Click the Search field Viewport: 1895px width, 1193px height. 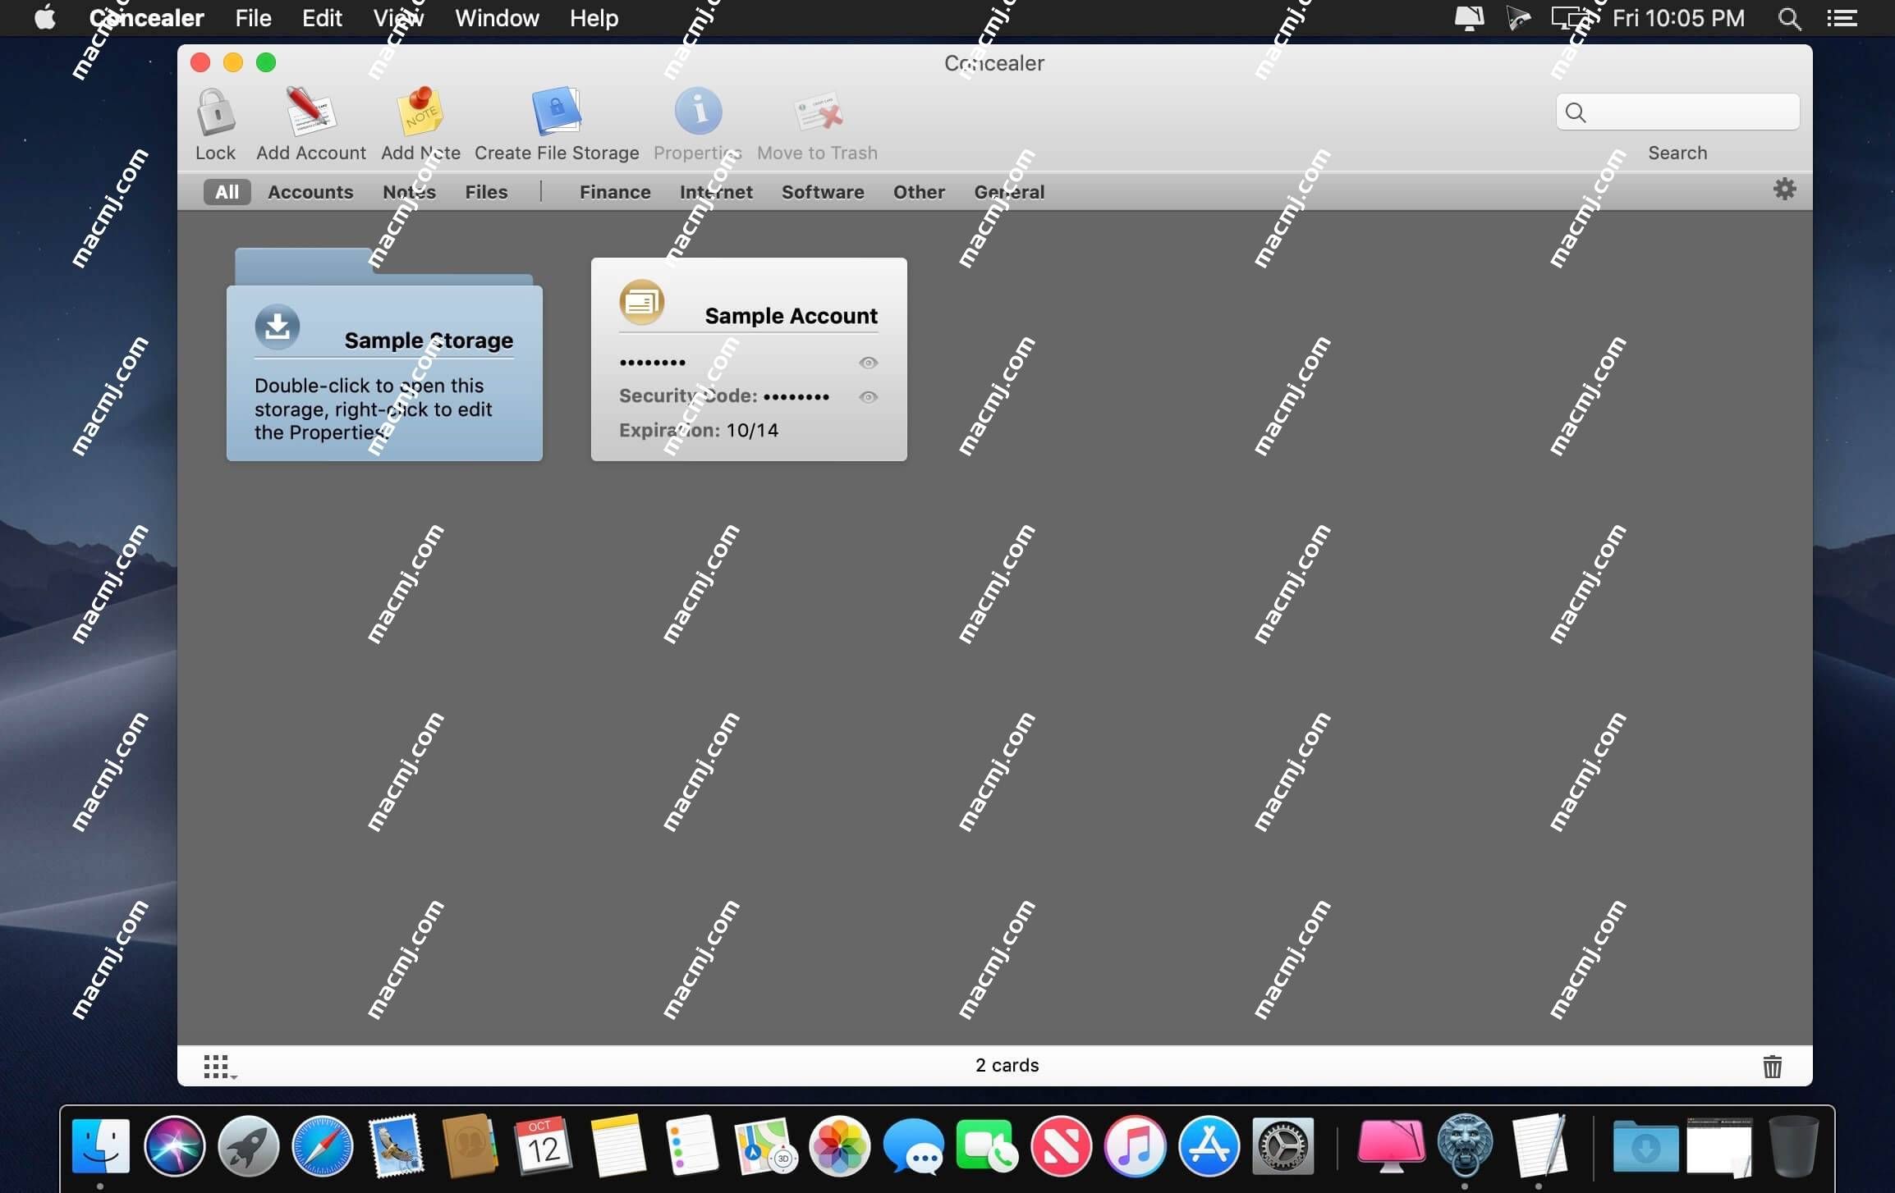(1677, 112)
